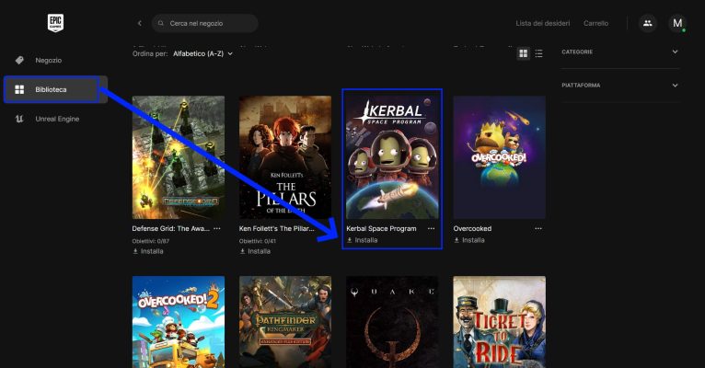Open the Alfabetico (A-Z) sort dropdown
705x368 pixels.
click(x=202, y=53)
